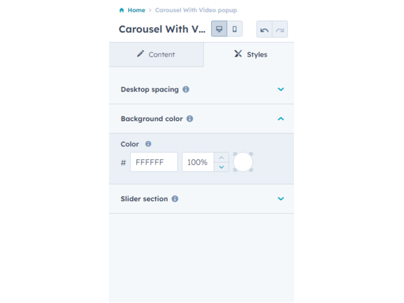
Task: Click the Home breadcrumb link
Action: click(136, 9)
